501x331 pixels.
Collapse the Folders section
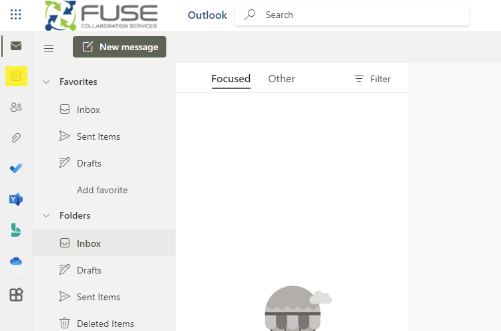click(47, 215)
